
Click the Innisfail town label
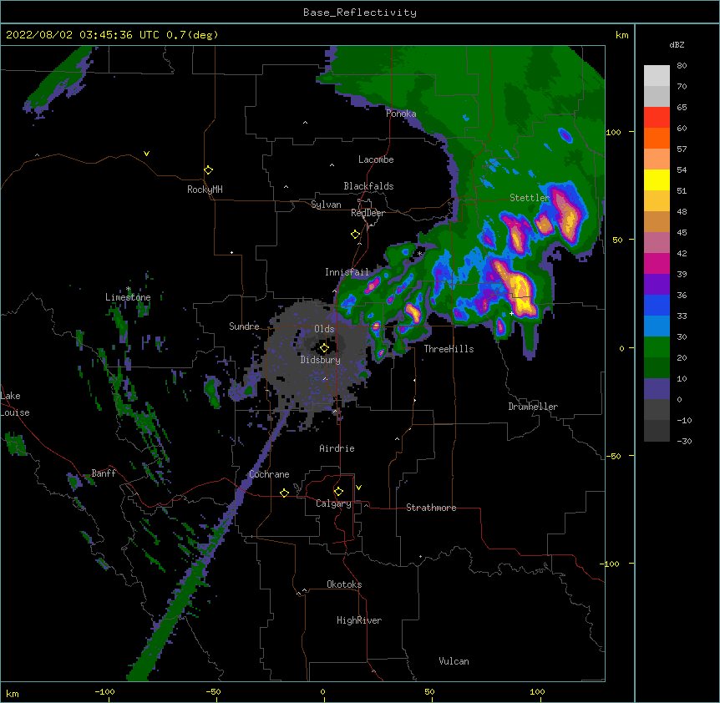pos(347,272)
